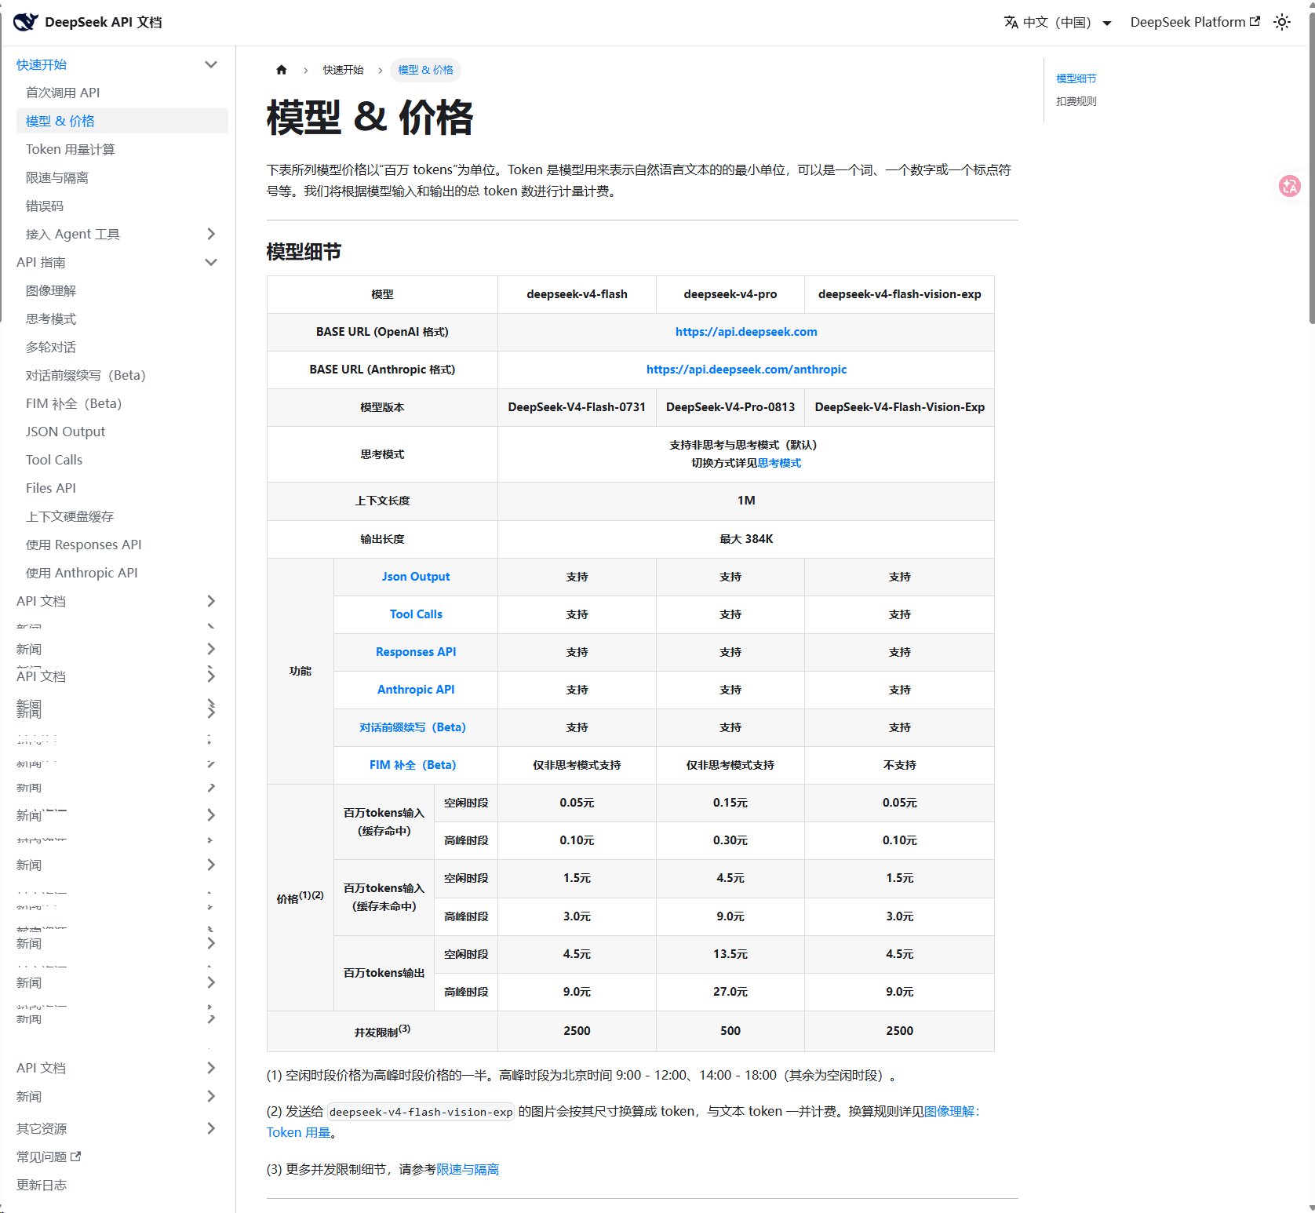Open JSON Output in the sidebar

65,432
